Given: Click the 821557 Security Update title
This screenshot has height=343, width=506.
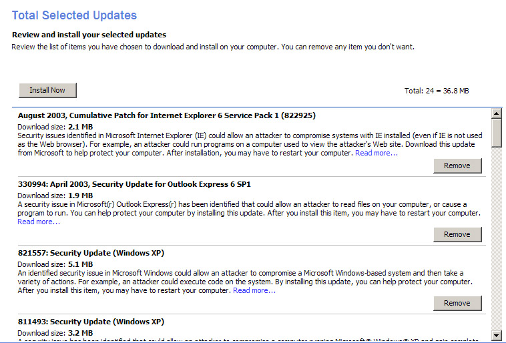Looking at the screenshot, I should [91, 253].
